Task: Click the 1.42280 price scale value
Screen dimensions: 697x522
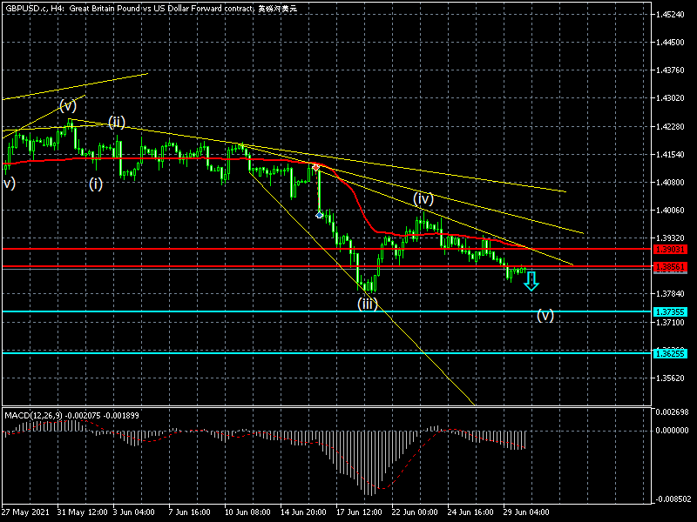Action: pyautogui.click(x=670, y=127)
